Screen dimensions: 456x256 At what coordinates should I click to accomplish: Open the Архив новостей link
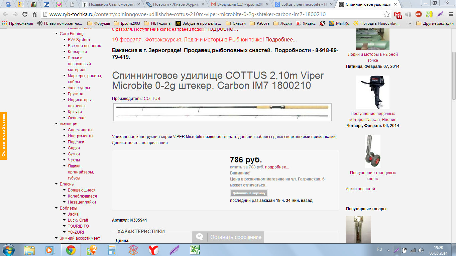360,189
